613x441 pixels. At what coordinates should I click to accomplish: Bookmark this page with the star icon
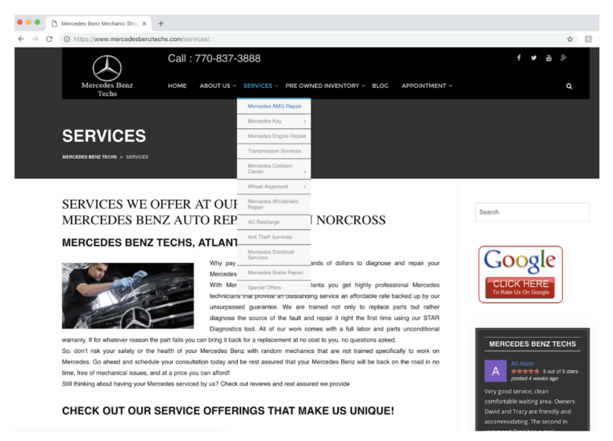pyautogui.click(x=569, y=39)
